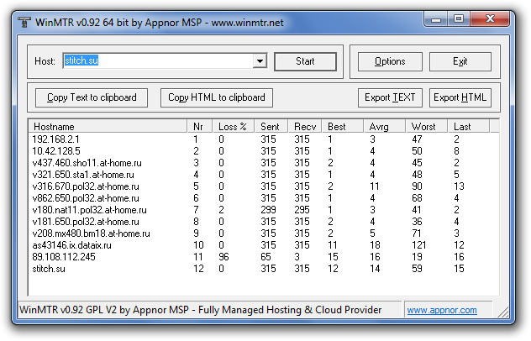Click the Hostname column header

click(x=108, y=126)
